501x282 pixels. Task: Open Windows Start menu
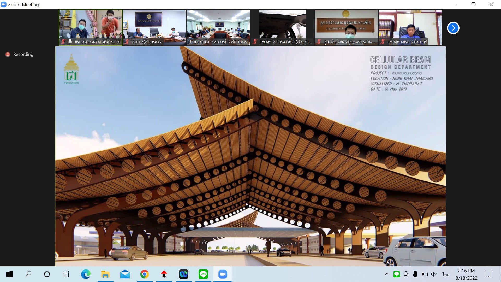point(9,274)
